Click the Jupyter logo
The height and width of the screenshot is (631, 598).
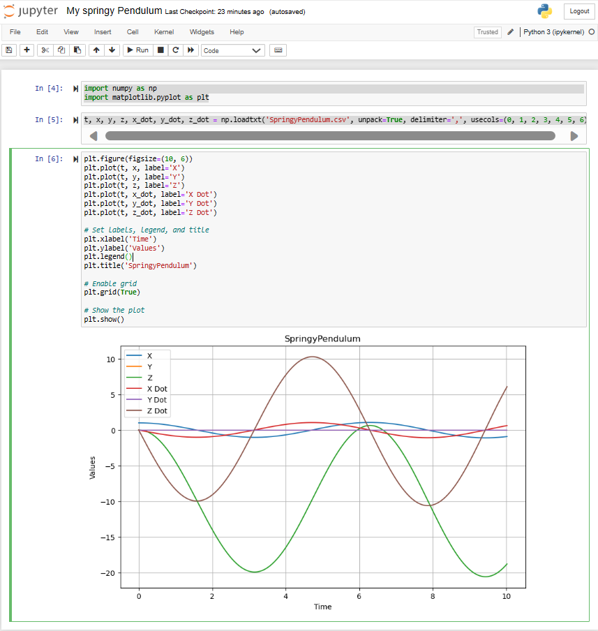pyautogui.click(x=31, y=11)
